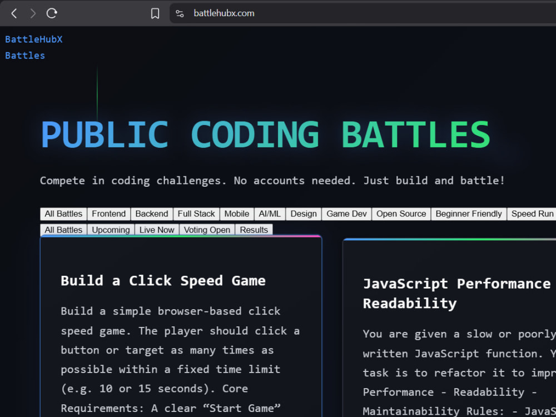Click the 'Compete in coding challenges' tagline
The image size is (556, 417).
tap(272, 181)
